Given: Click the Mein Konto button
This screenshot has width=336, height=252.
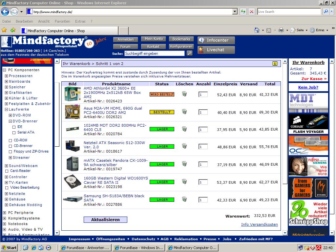Looking at the screenshot, I should click(154, 39).
